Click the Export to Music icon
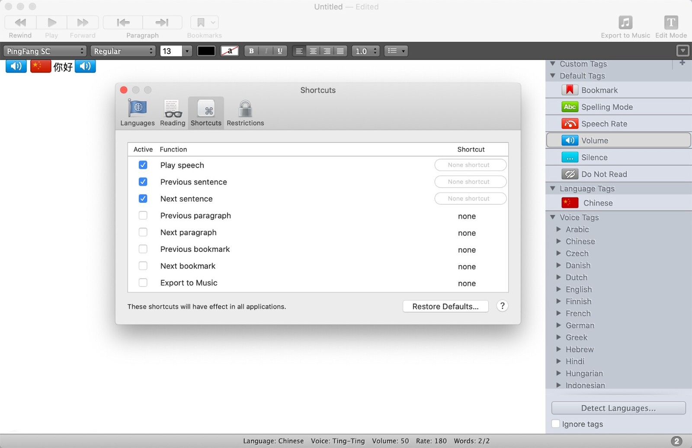This screenshot has width=692, height=448. tap(625, 22)
